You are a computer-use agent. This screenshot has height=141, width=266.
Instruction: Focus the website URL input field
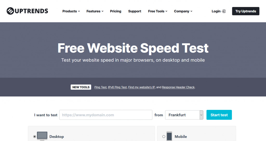pyautogui.click(x=106, y=115)
